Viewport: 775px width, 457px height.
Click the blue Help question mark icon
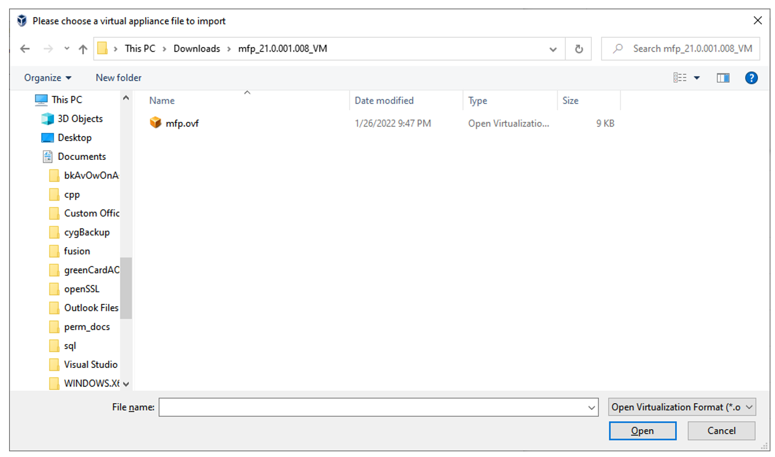[x=751, y=78]
